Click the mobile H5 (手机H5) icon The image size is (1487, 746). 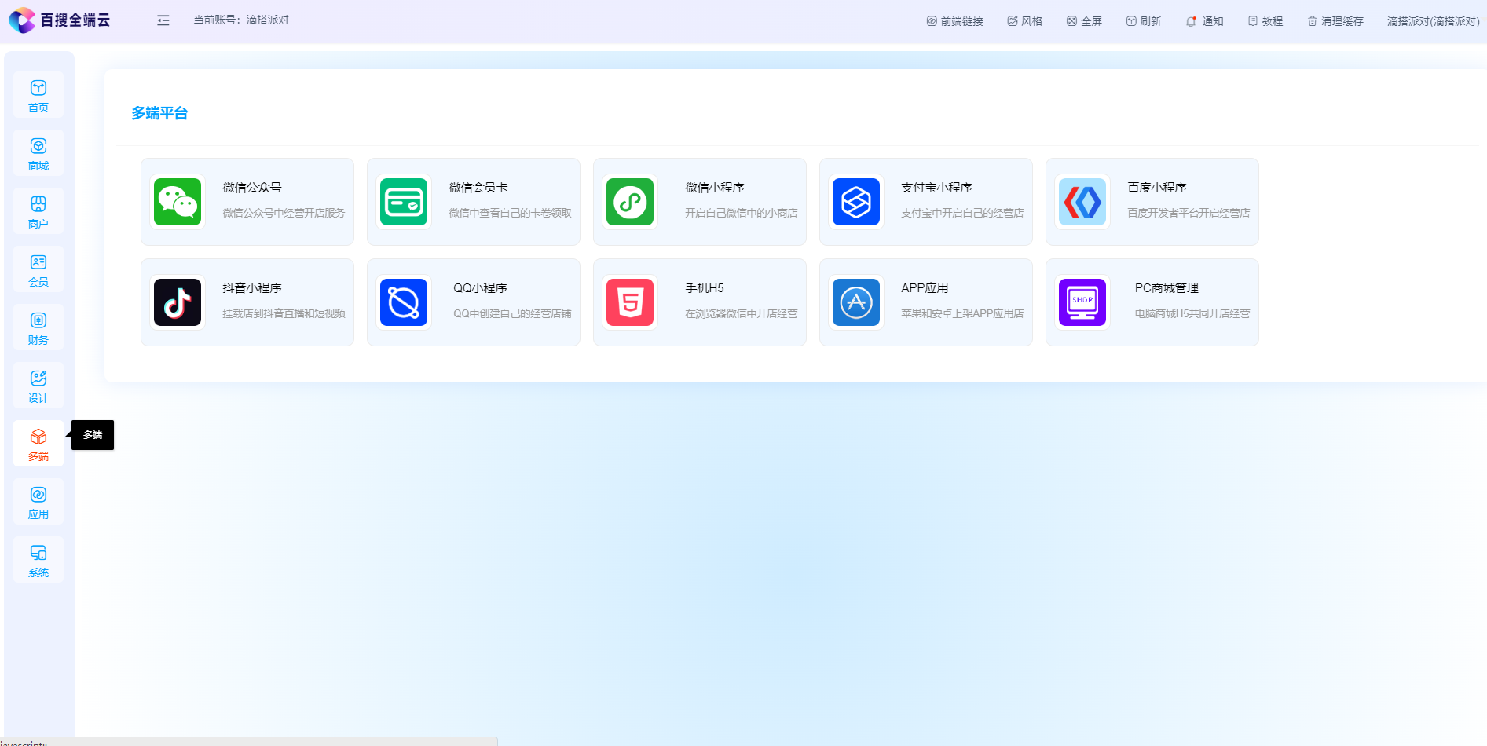click(630, 302)
